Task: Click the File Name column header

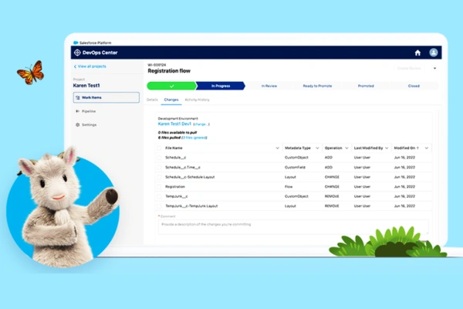Action: coord(174,148)
